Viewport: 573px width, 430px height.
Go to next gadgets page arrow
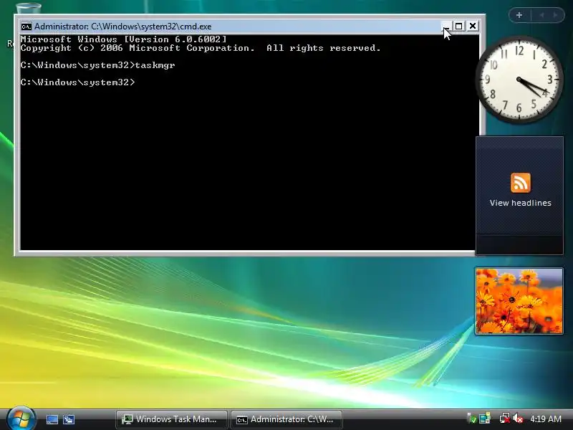[x=556, y=15]
